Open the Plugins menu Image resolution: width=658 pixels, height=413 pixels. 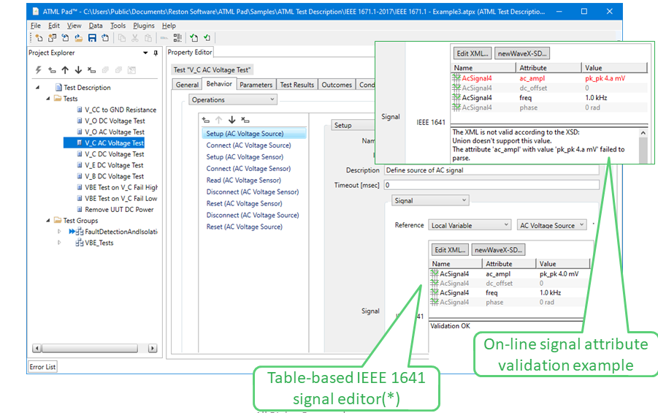tap(144, 26)
